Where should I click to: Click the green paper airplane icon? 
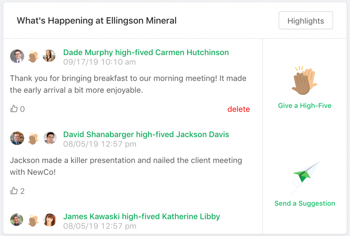[305, 178]
